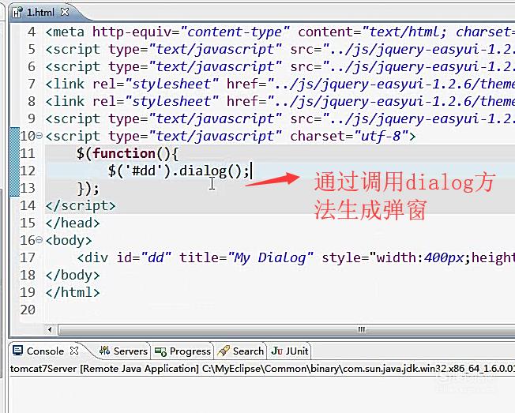Image resolution: width=515 pixels, height=413 pixels.
Task: Click into the empty line 20
Action: click(280, 310)
